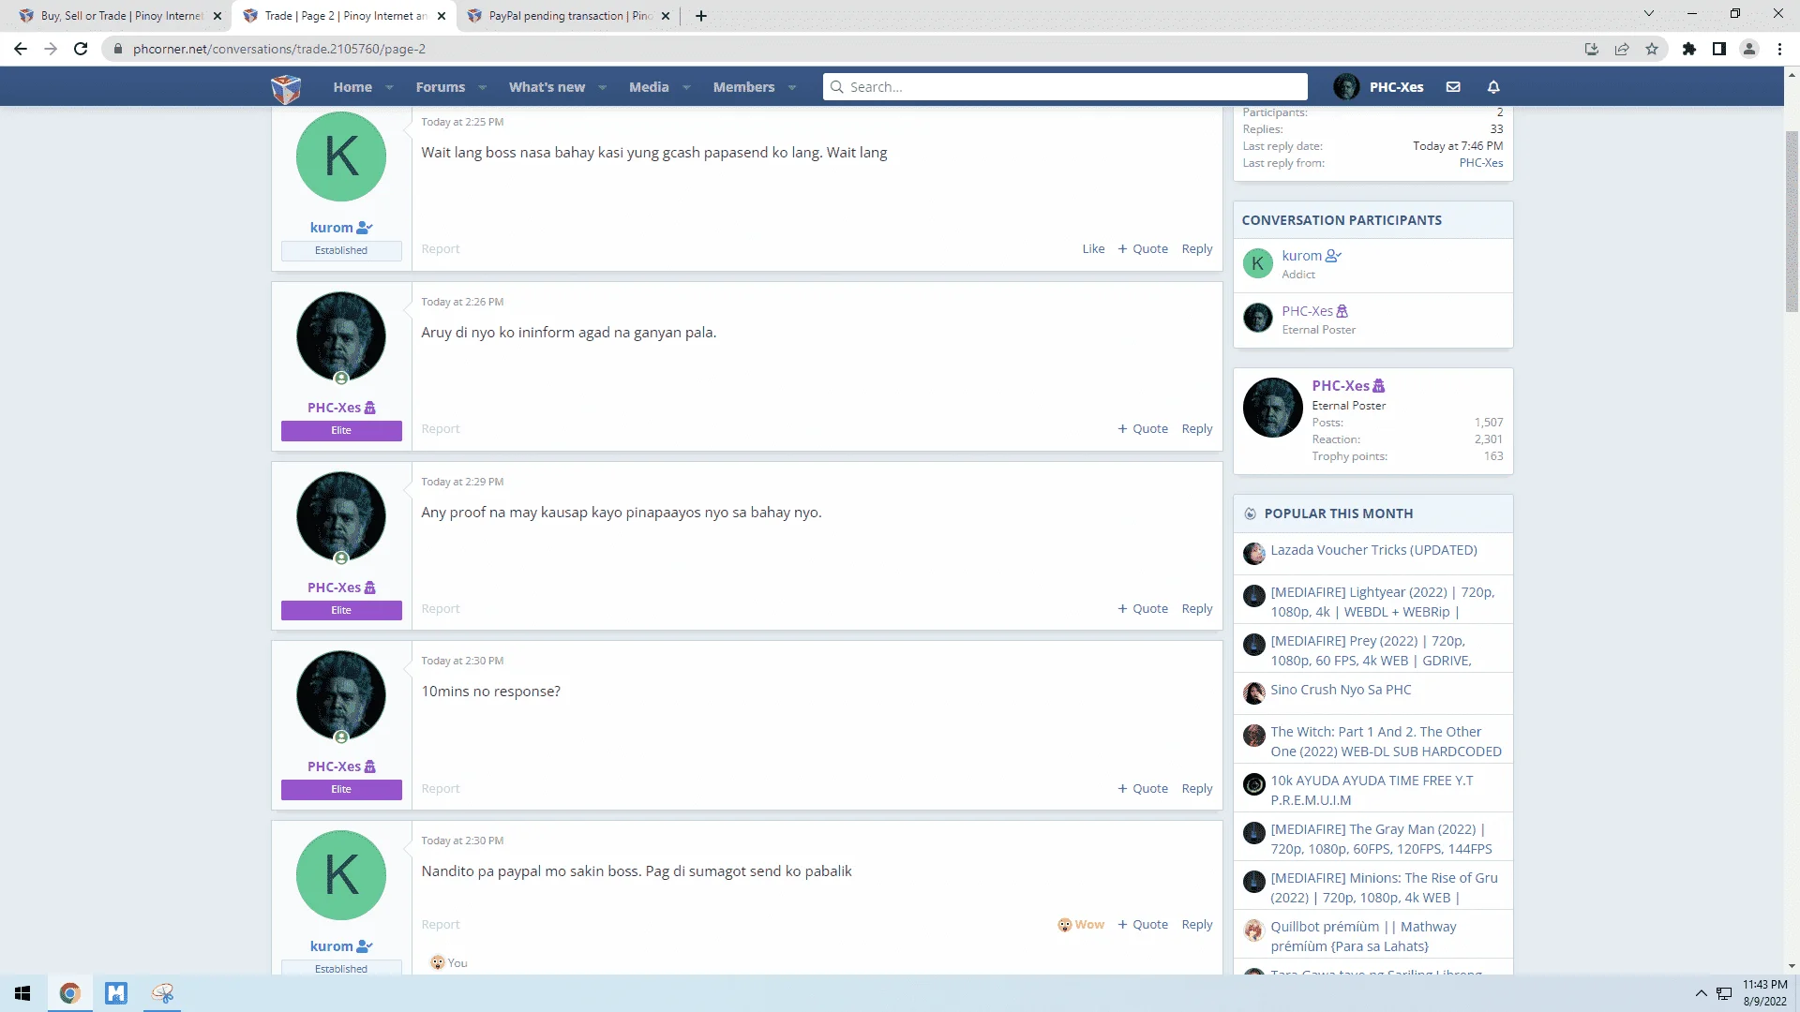The width and height of the screenshot is (1800, 1012).
Task: Share this page via address bar icon
Action: click(1622, 49)
